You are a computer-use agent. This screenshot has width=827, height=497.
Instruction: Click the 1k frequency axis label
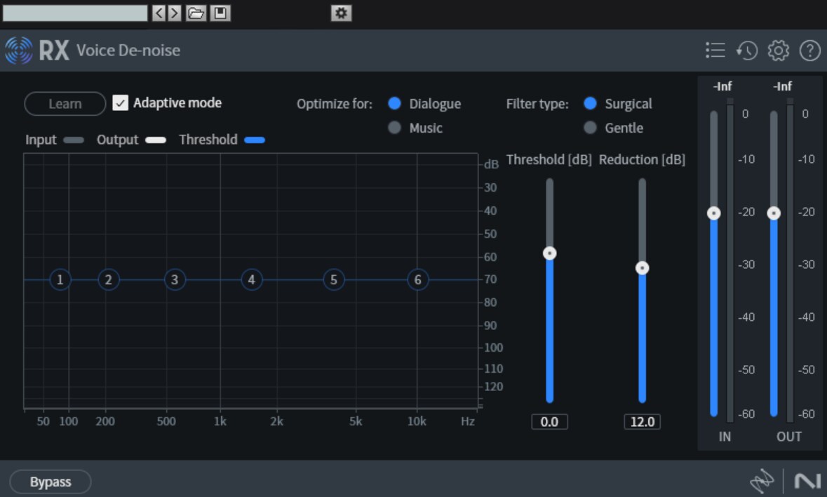220,421
